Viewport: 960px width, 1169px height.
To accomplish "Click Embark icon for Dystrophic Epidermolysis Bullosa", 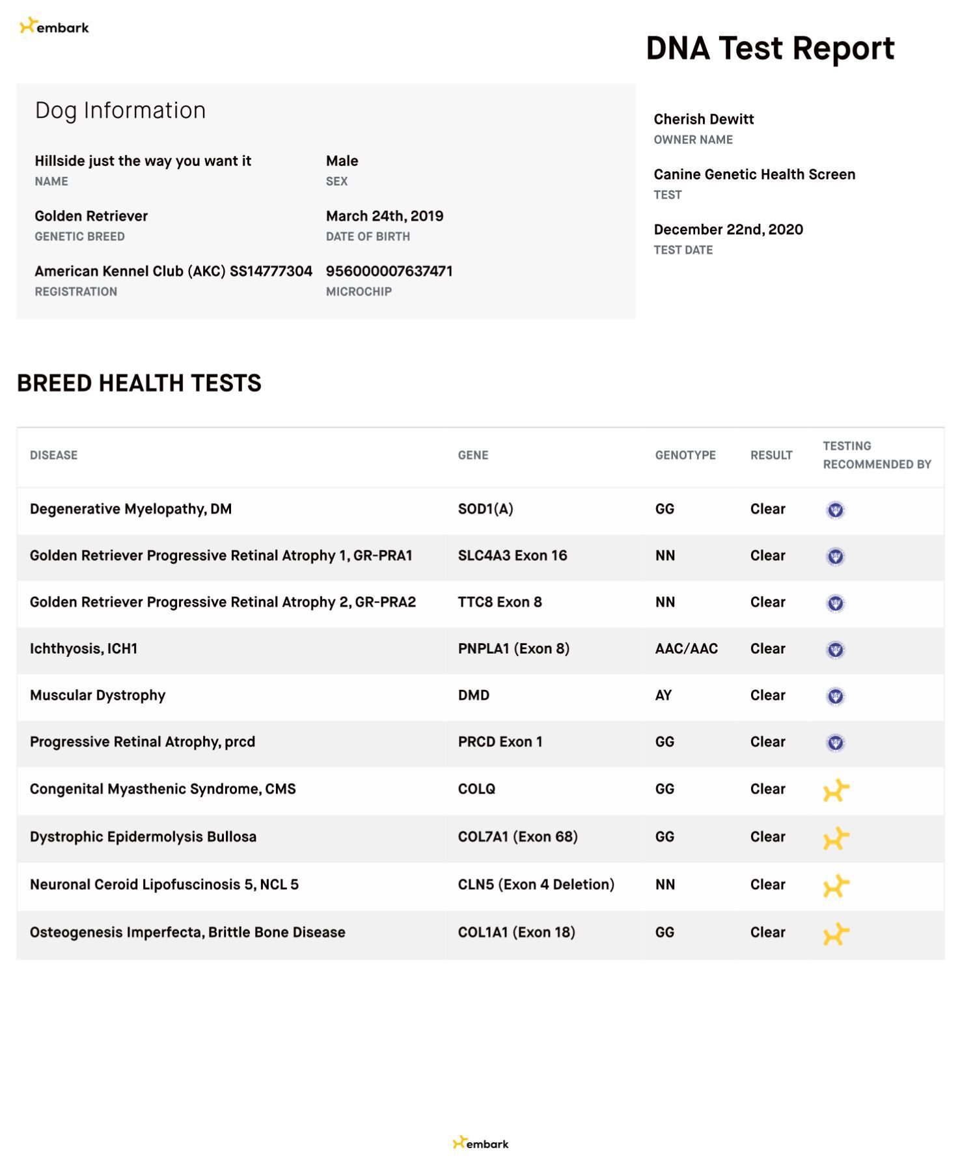I will (x=836, y=838).
